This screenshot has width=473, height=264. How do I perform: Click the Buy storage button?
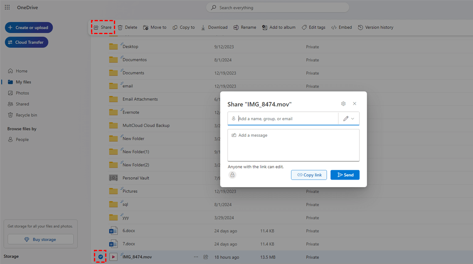click(40, 239)
